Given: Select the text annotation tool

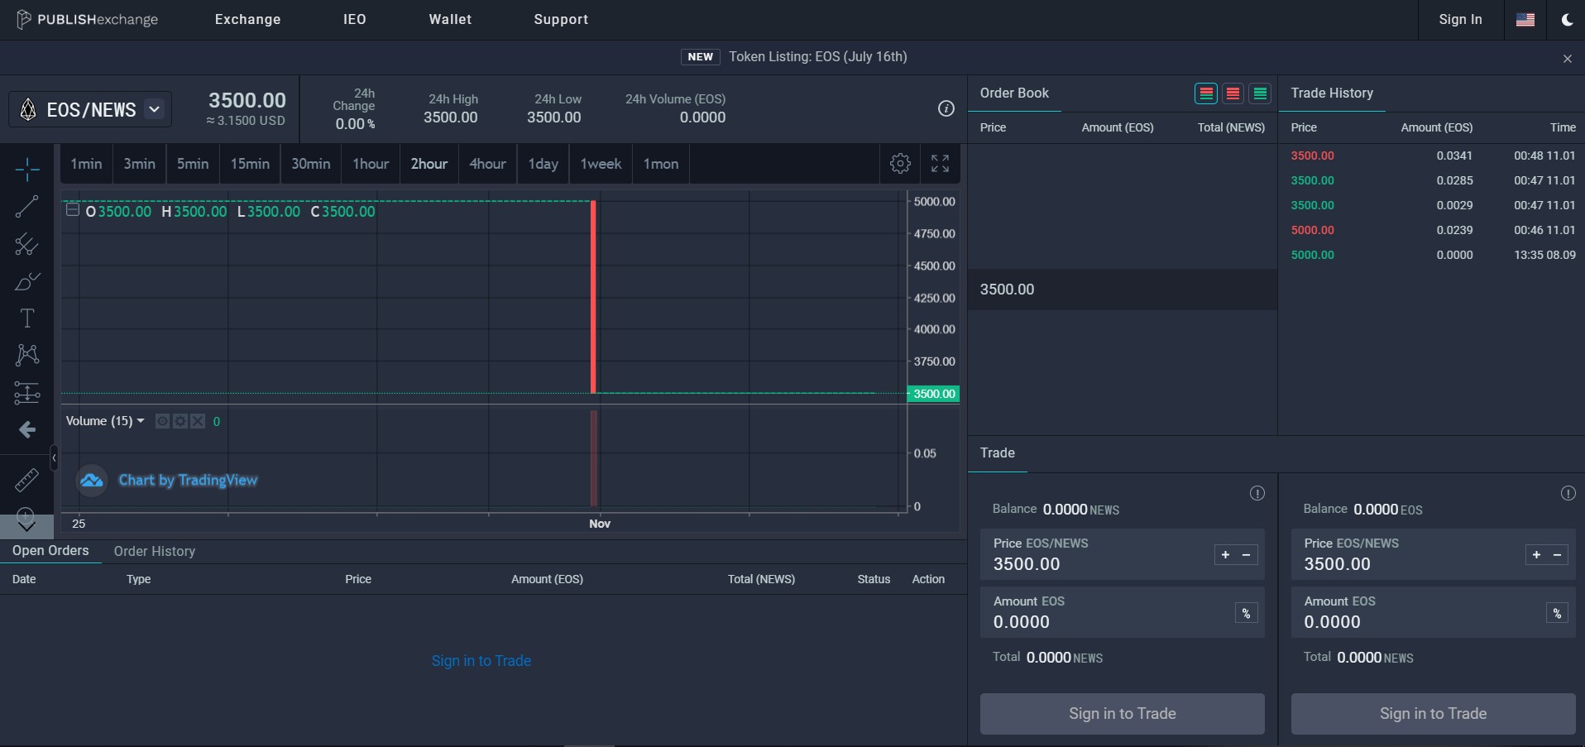Looking at the screenshot, I should tap(26, 318).
